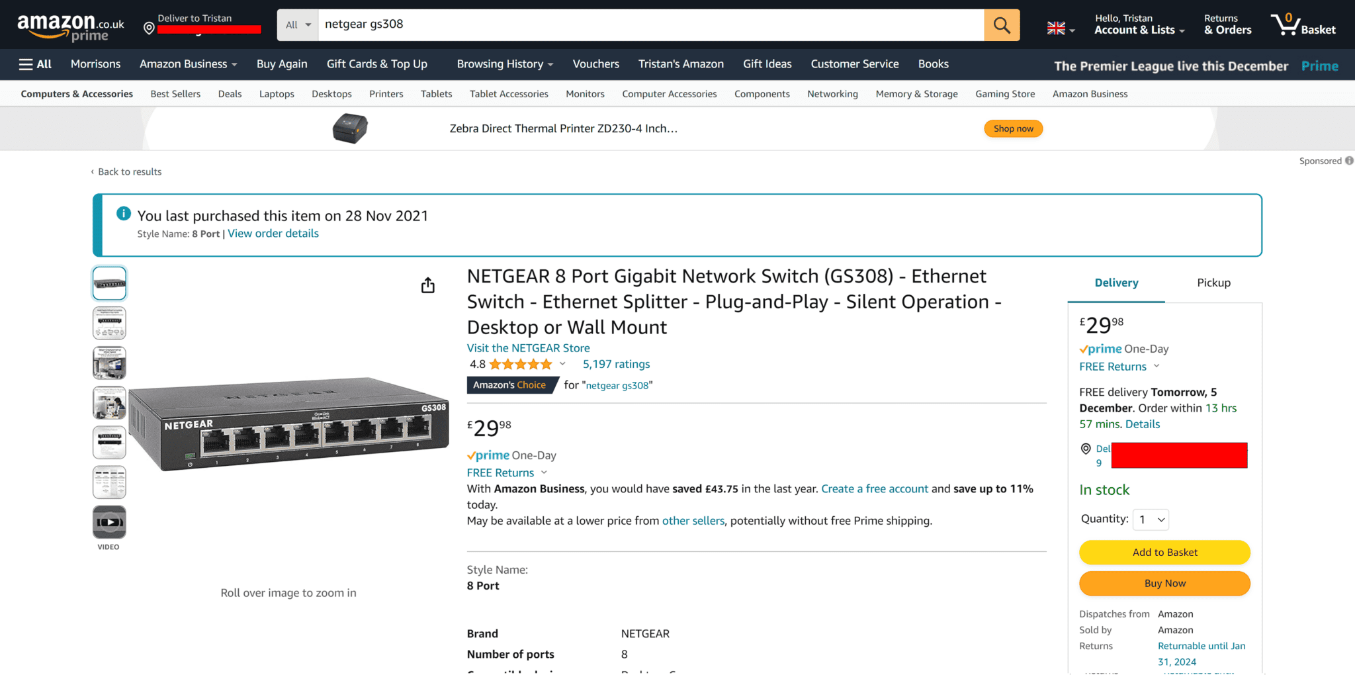Screen dimensions: 1355x675
Task: Expand the FREE Returns details chevron
Action: pos(545,472)
